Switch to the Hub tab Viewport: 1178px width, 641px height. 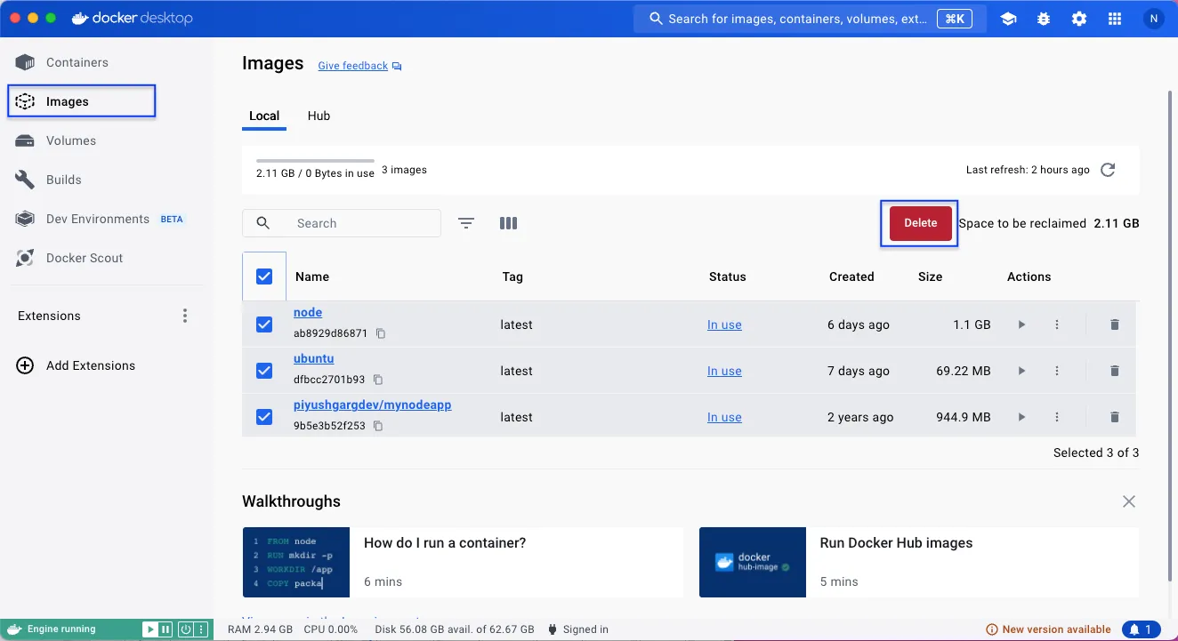tap(319, 116)
